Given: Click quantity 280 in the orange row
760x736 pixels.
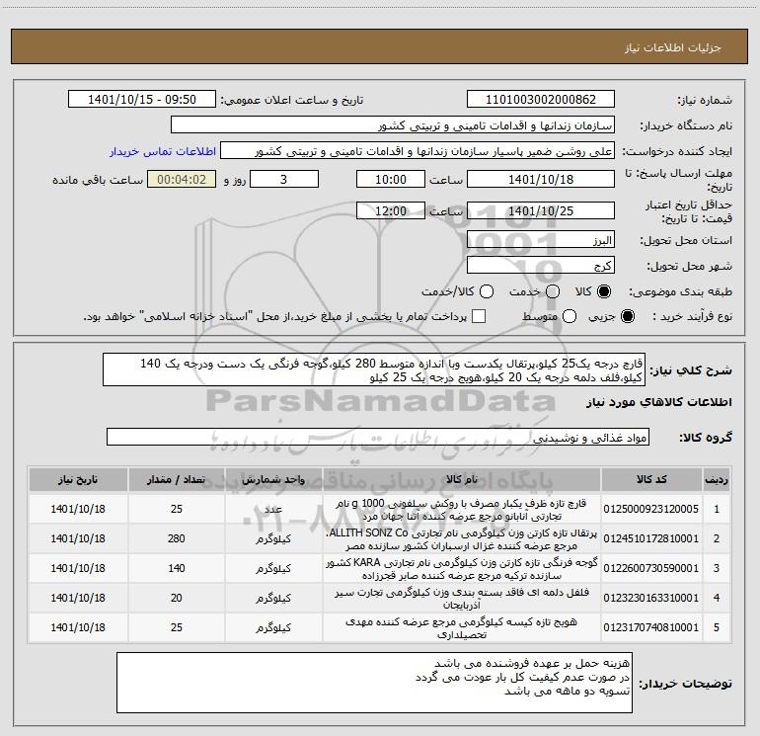Looking at the screenshot, I should (177, 538).
